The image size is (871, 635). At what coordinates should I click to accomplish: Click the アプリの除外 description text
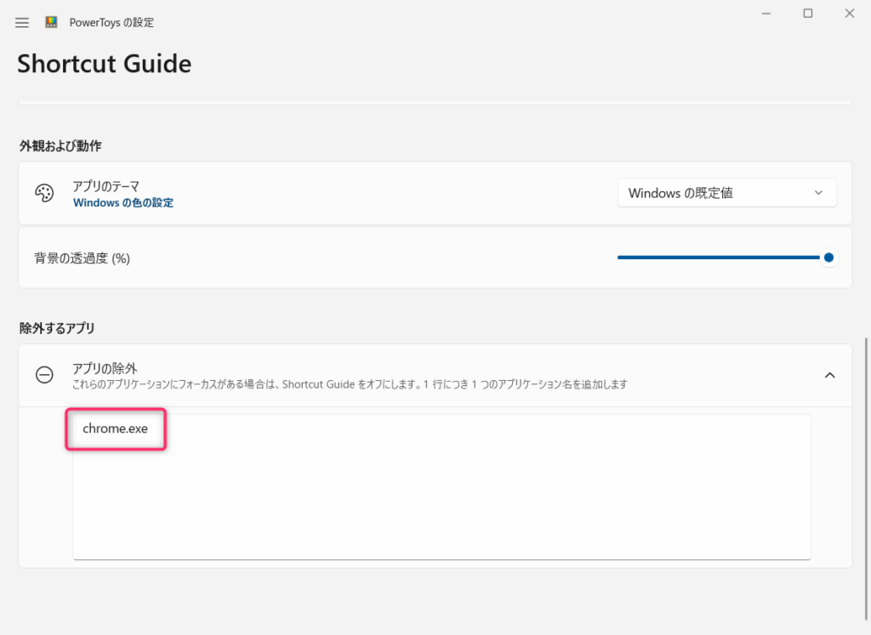pos(350,384)
